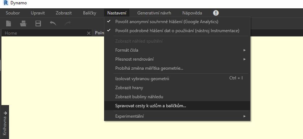Toggle podrobné hlášení dat o používání
This screenshot has height=139, width=303.
click(x=177, y=31)
